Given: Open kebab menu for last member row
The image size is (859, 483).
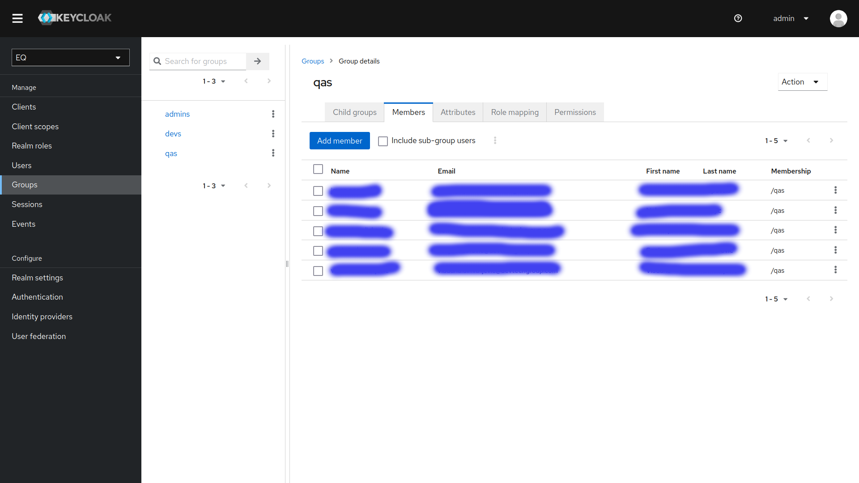Looking at the screenshot, I should point(835,270).
